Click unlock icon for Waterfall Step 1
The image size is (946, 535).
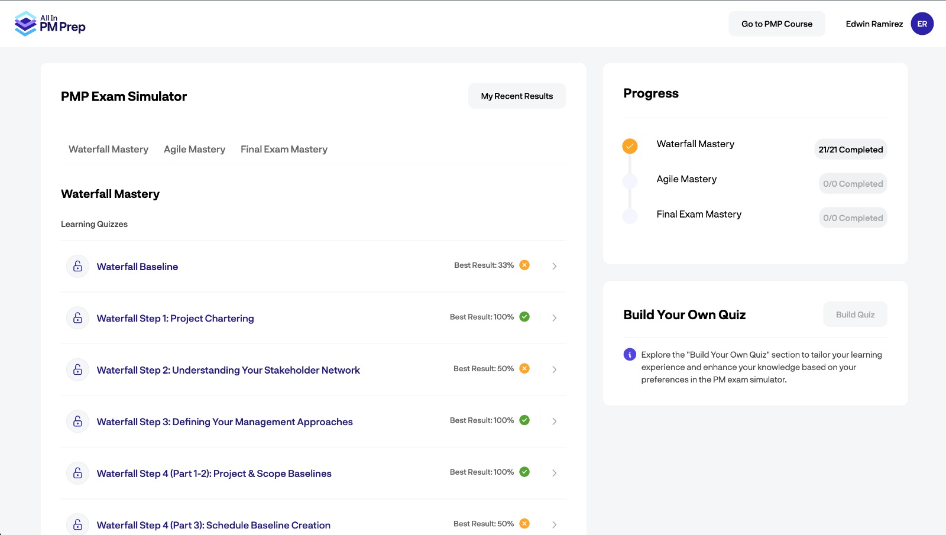point(77,318)
